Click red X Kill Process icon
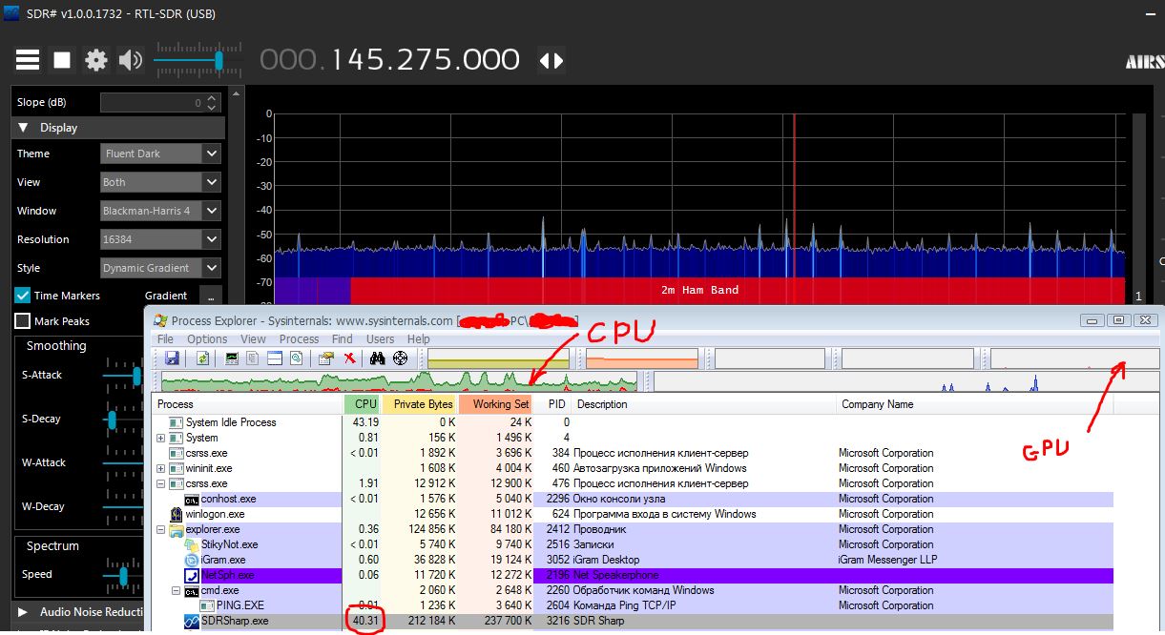 [349, 358]
